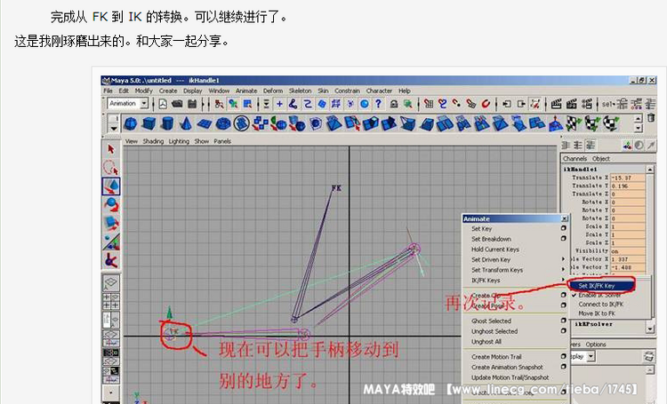Select the polygon sphere shelf icon
This screenshot has width=667, height=404.
point(130,123)
